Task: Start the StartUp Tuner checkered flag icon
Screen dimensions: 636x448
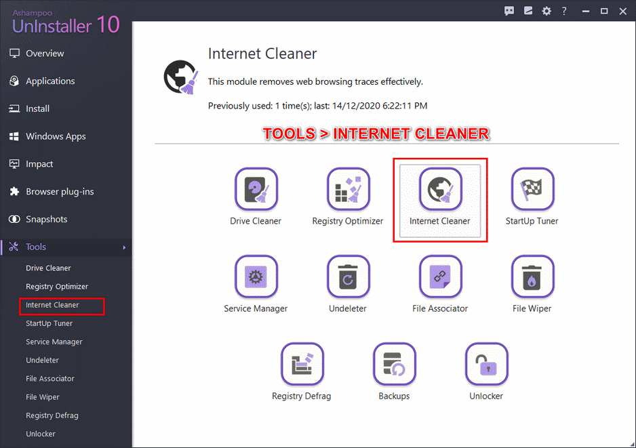Action: tap(532, 189)
